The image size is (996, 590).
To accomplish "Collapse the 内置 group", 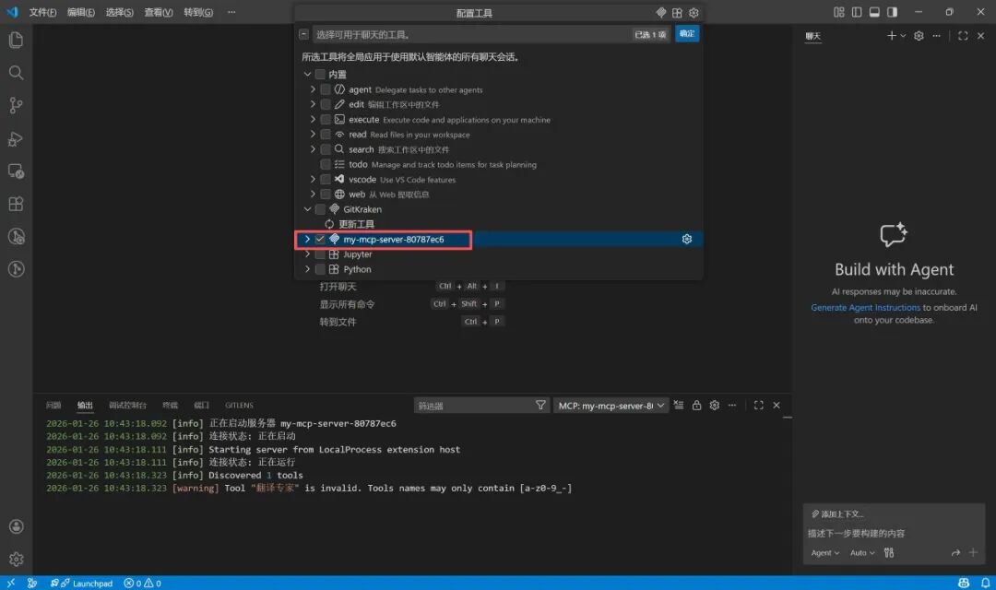I will pyautogui.click(x=307, y=75).
